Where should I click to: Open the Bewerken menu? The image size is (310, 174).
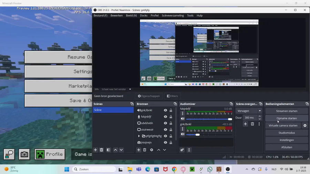pos(116,15)
